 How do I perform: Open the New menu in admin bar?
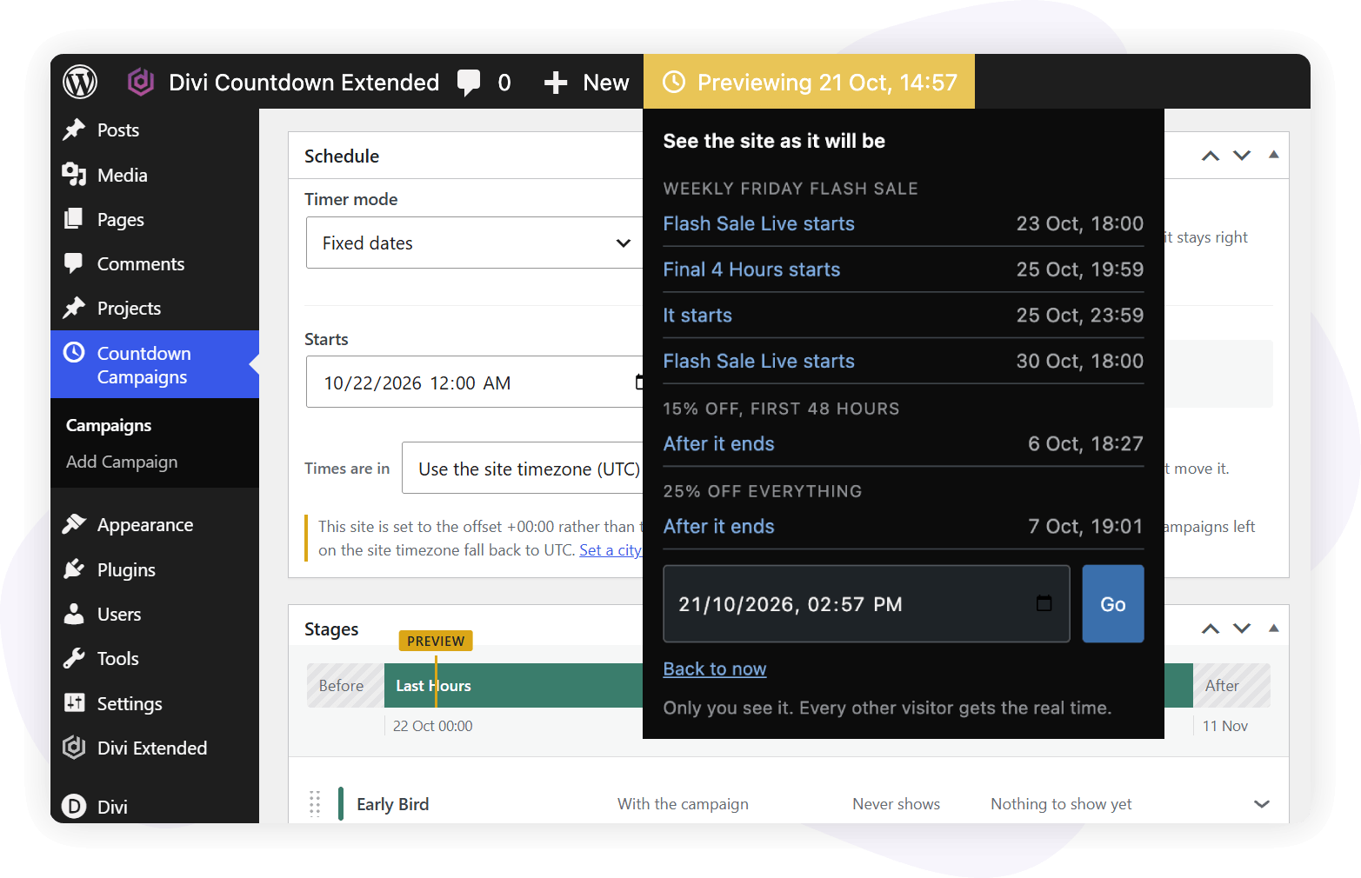point(586,83)
